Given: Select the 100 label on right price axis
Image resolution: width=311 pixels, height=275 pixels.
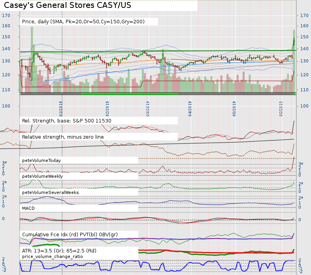Looking at the screenshot, I should 304,106.
